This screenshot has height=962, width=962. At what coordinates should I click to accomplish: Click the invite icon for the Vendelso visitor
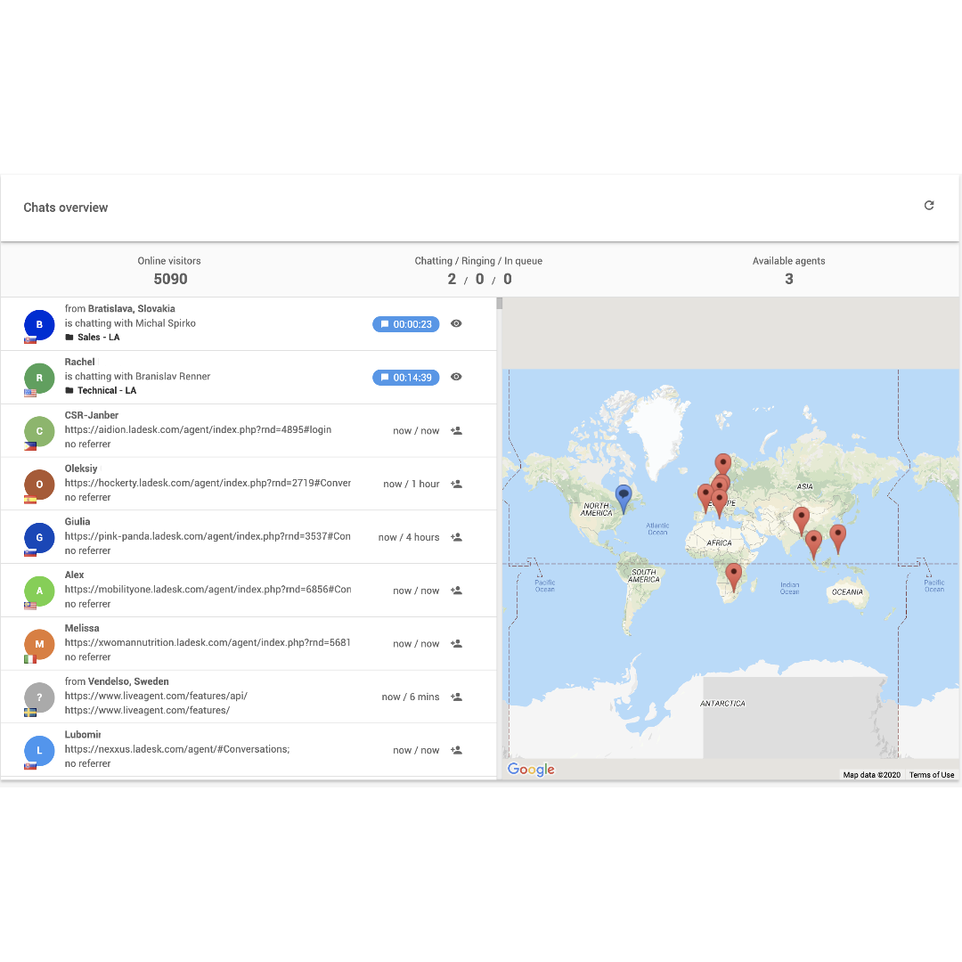coord(456,697)
